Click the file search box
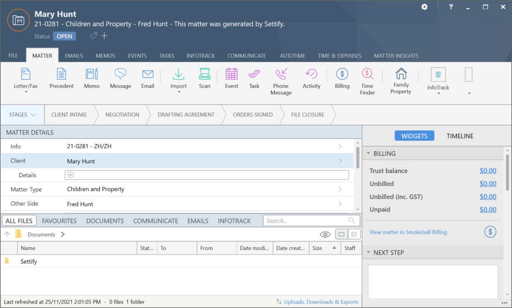The height and width of the screenshot is (308, 512). tap(312, 221)
